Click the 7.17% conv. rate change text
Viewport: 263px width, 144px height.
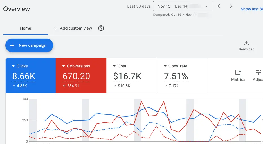174,86
